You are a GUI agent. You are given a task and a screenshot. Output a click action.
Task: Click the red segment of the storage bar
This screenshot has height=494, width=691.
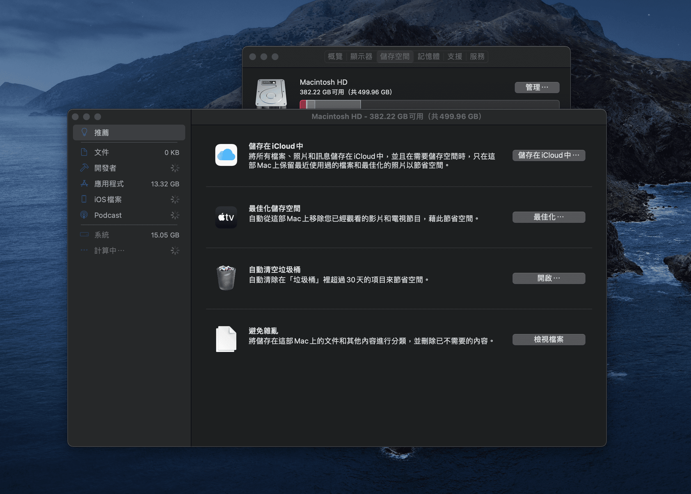click(x=303, y=104)
